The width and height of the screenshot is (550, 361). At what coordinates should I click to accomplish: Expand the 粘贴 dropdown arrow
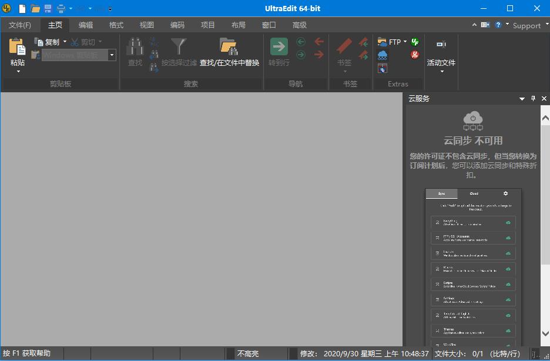(18, 72)
